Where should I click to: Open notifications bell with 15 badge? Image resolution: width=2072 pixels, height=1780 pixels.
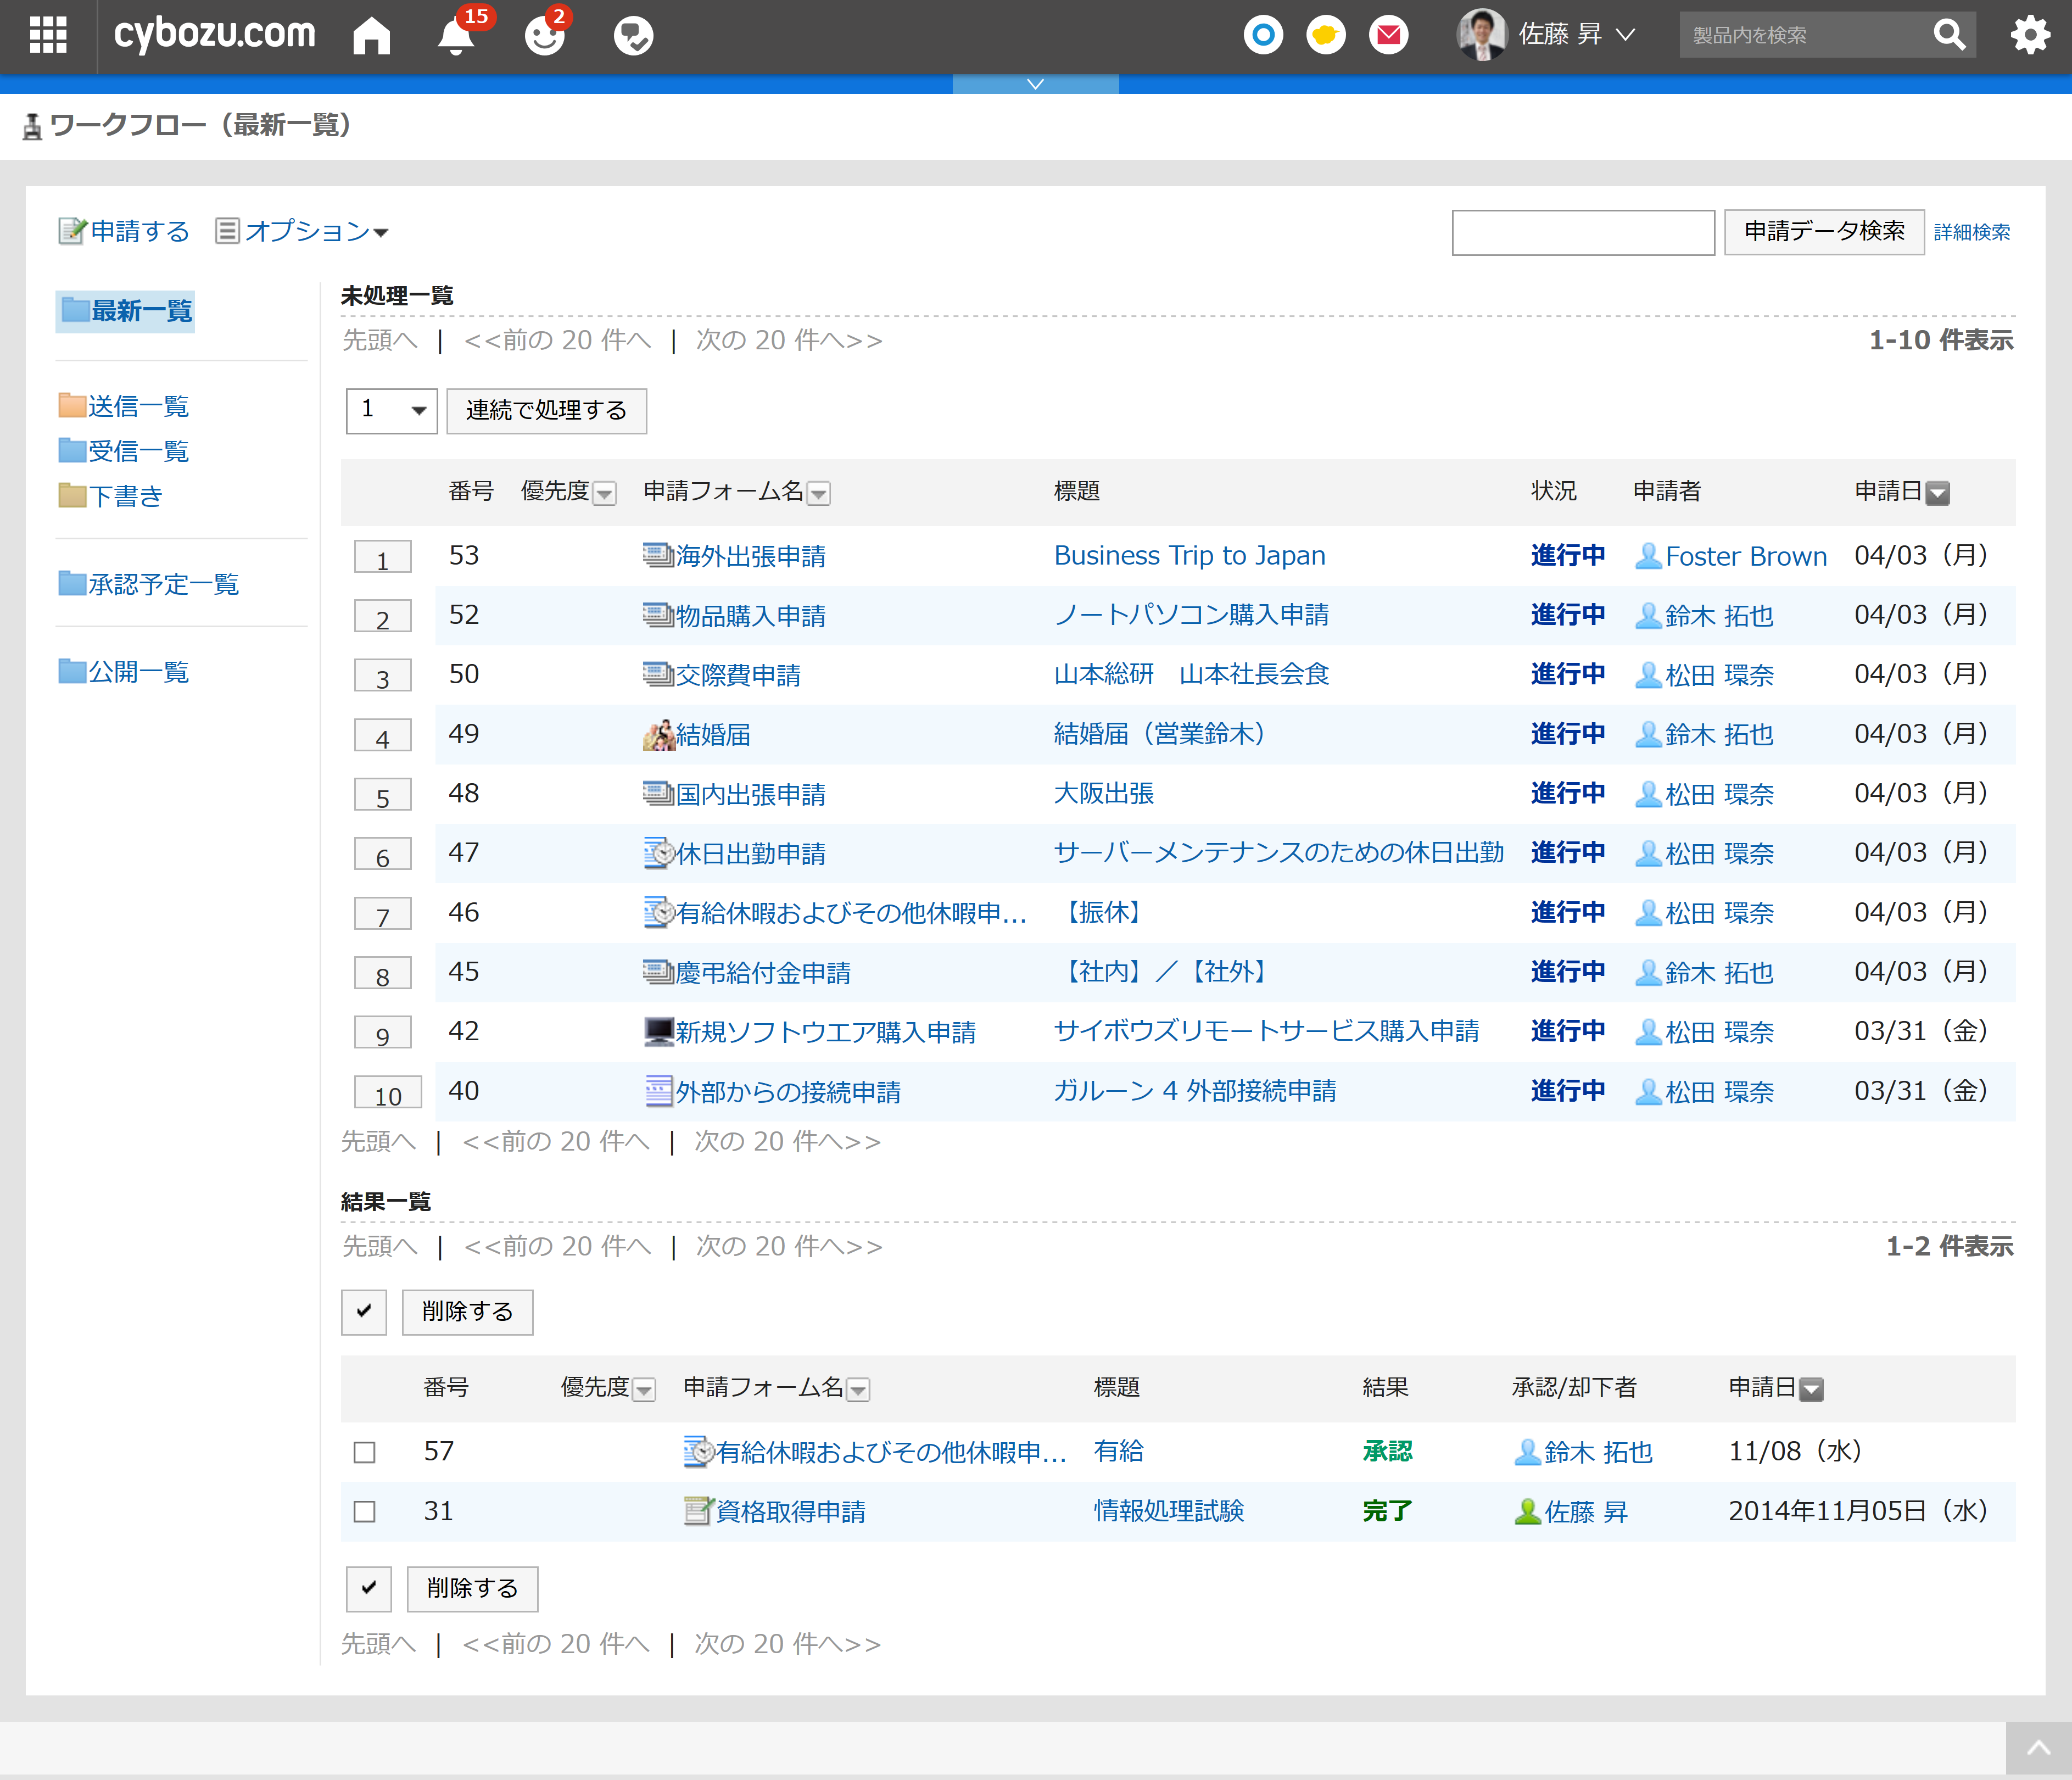click(x=456, y=36)
